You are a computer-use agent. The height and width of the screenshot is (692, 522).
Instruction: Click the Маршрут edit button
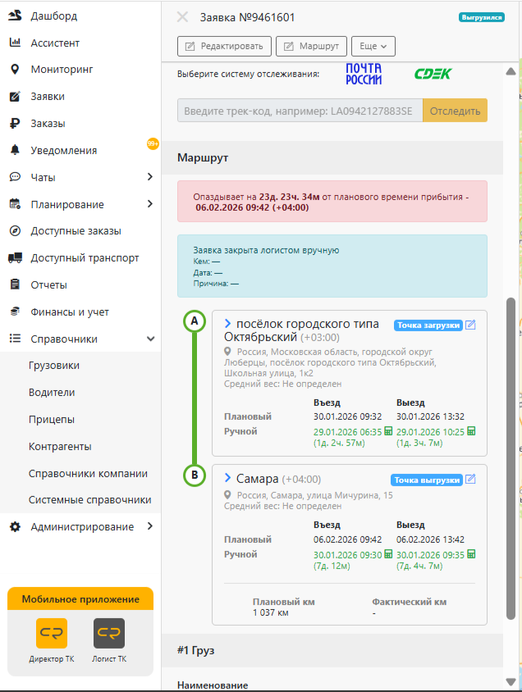coord(311,47)
